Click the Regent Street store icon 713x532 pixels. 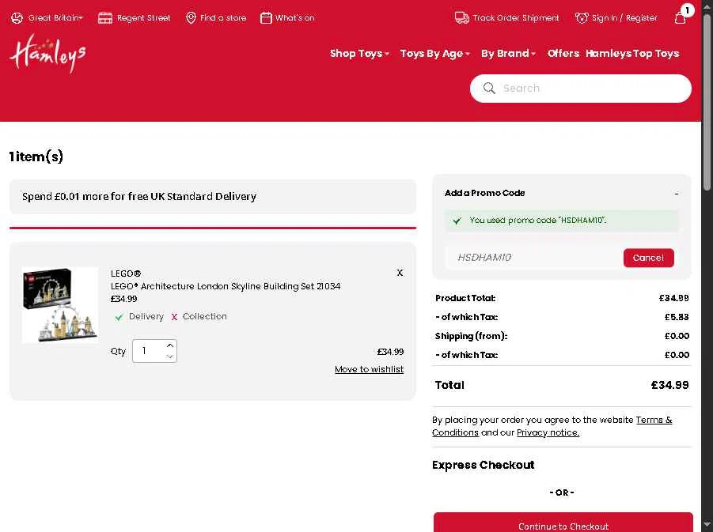click(105, 18)
